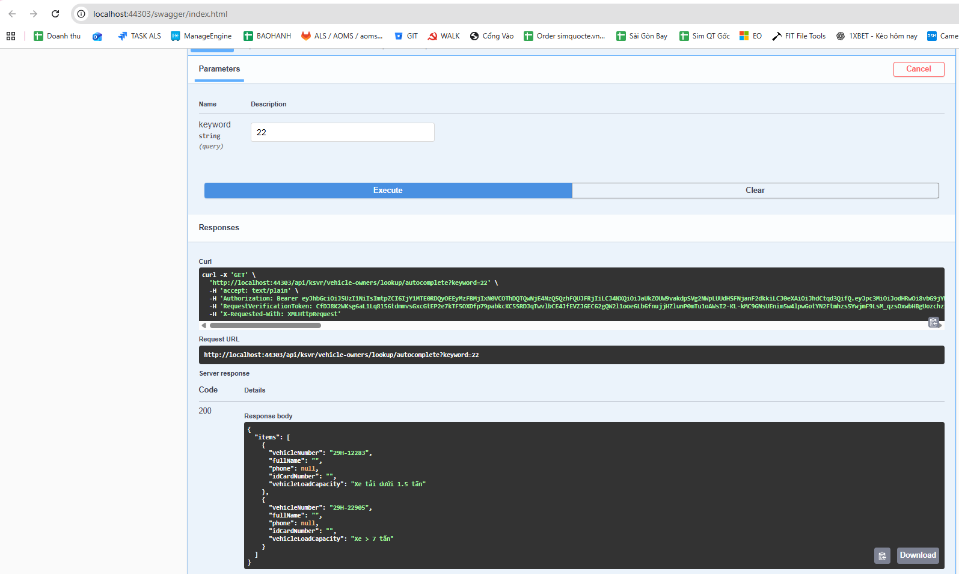959x574 pixels.
Task: Clear the API response
Action: (x=755, y=191)
